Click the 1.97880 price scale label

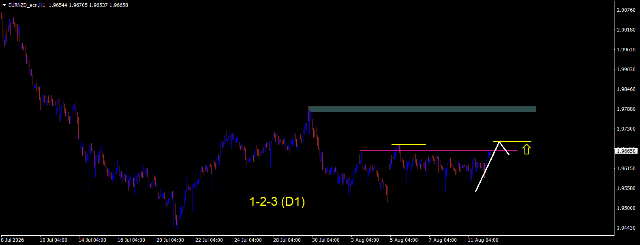(626, 109)
